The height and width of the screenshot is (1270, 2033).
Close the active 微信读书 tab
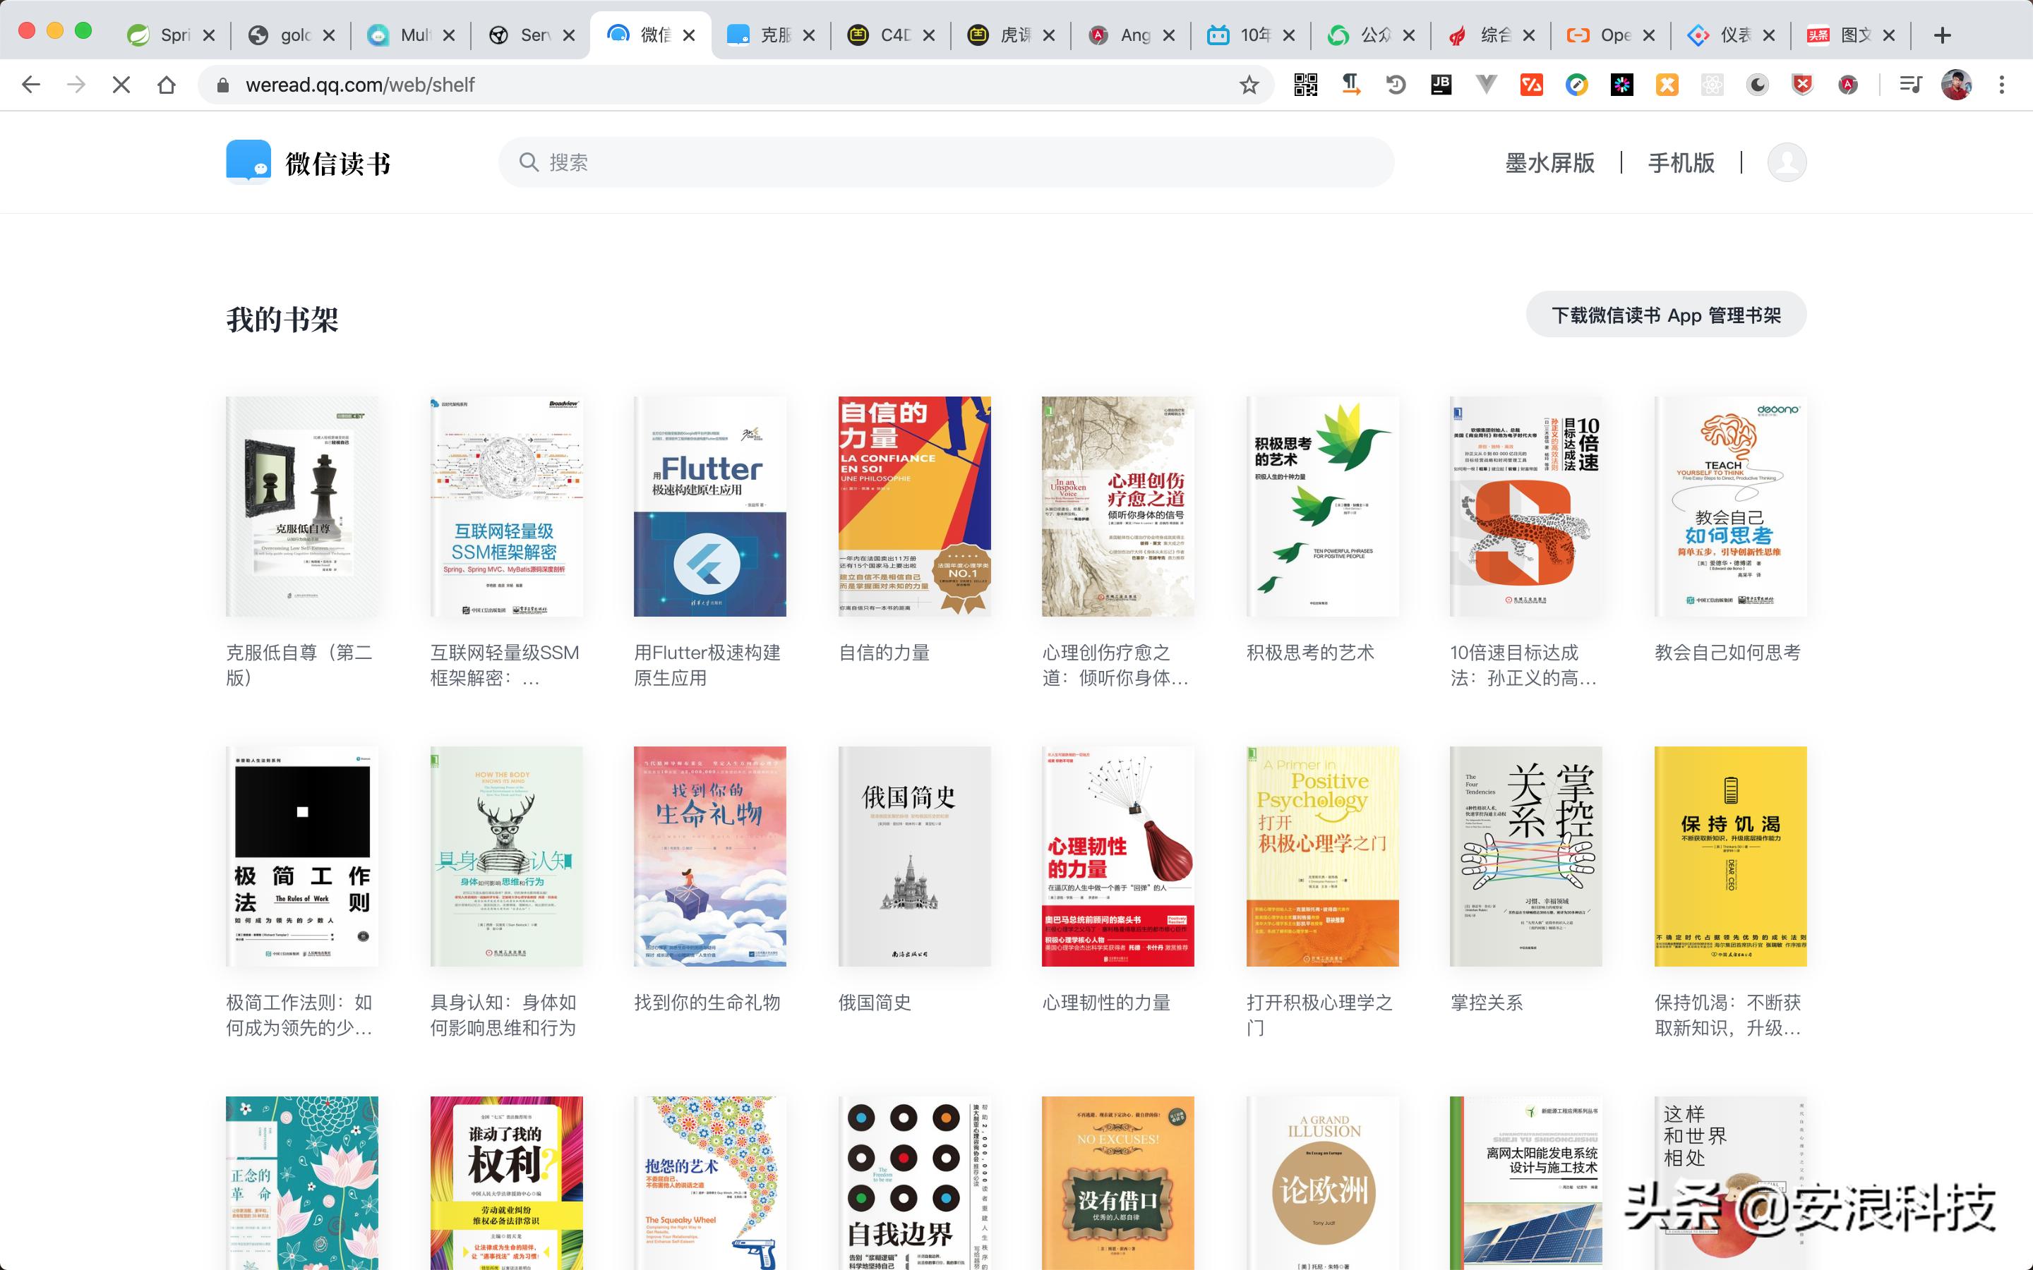(689, 35)
